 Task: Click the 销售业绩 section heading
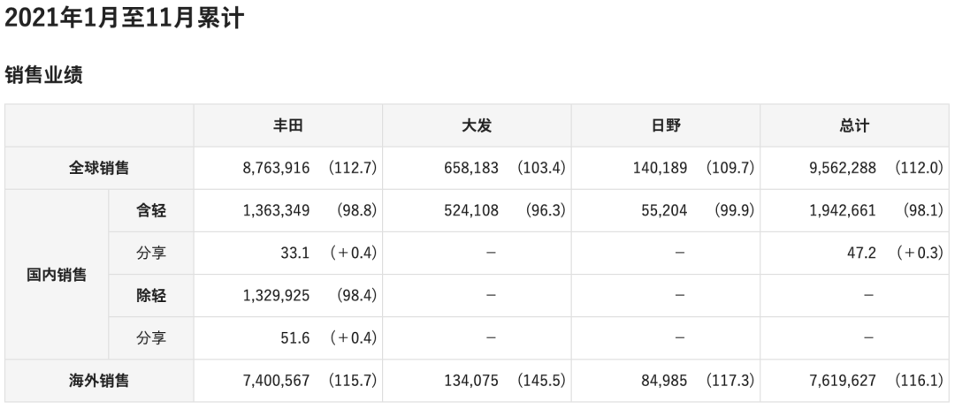pyautogui.click(x=43, y=77)
